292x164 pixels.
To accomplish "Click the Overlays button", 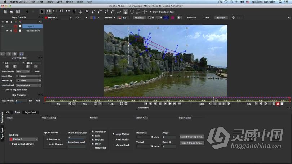I will coord(139,18).
